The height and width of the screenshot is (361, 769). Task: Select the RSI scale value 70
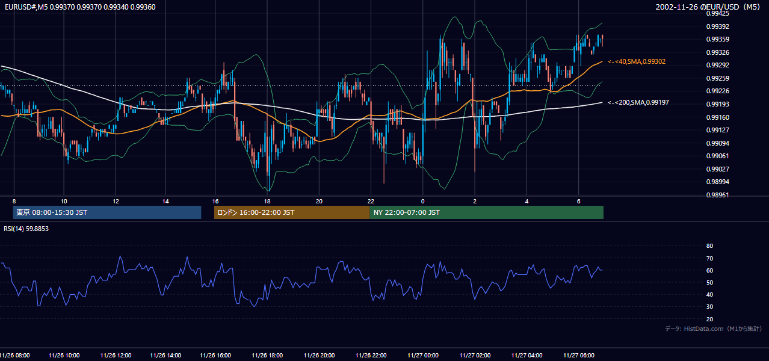709,258
